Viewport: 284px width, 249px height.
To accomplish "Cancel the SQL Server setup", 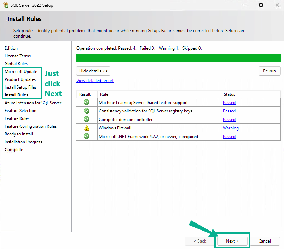I will point(265,241).
